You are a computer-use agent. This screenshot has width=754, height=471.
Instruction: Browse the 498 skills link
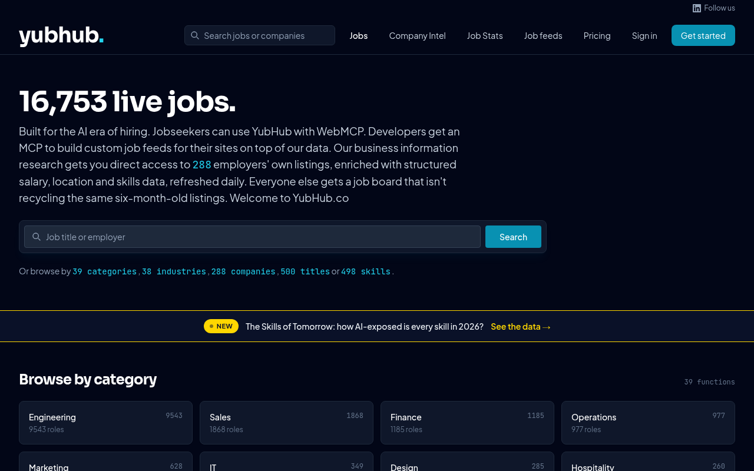[365, 271]
